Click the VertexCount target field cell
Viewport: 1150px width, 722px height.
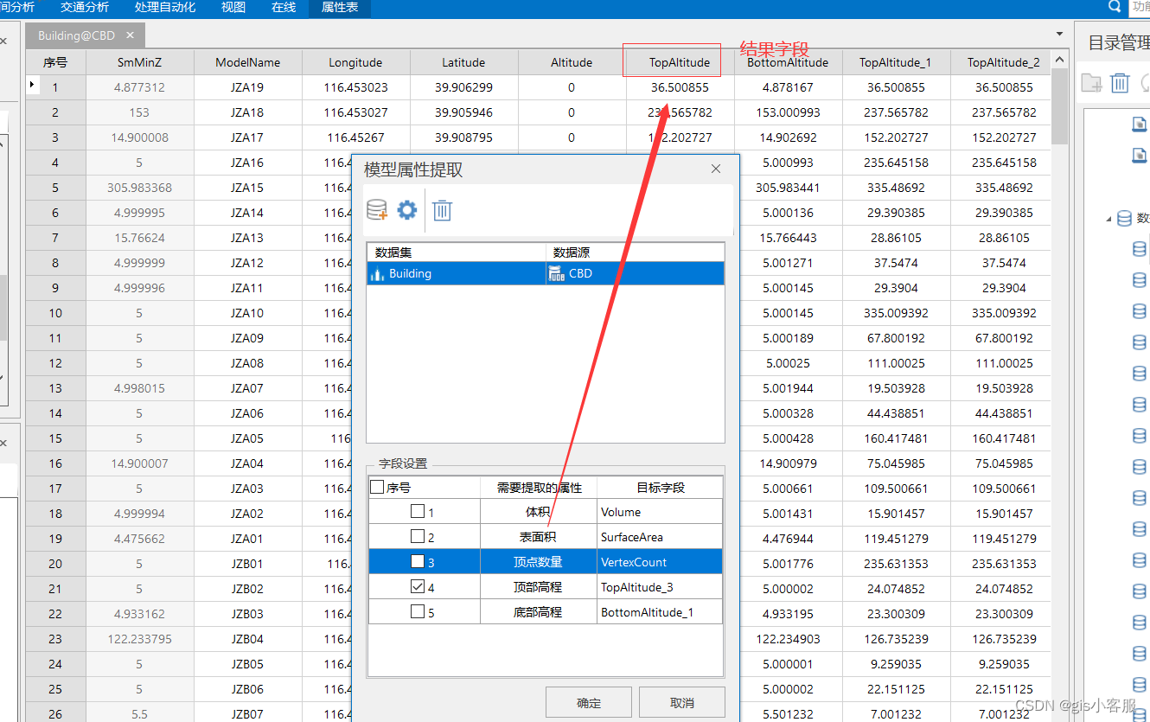click(x=660, y=562)
